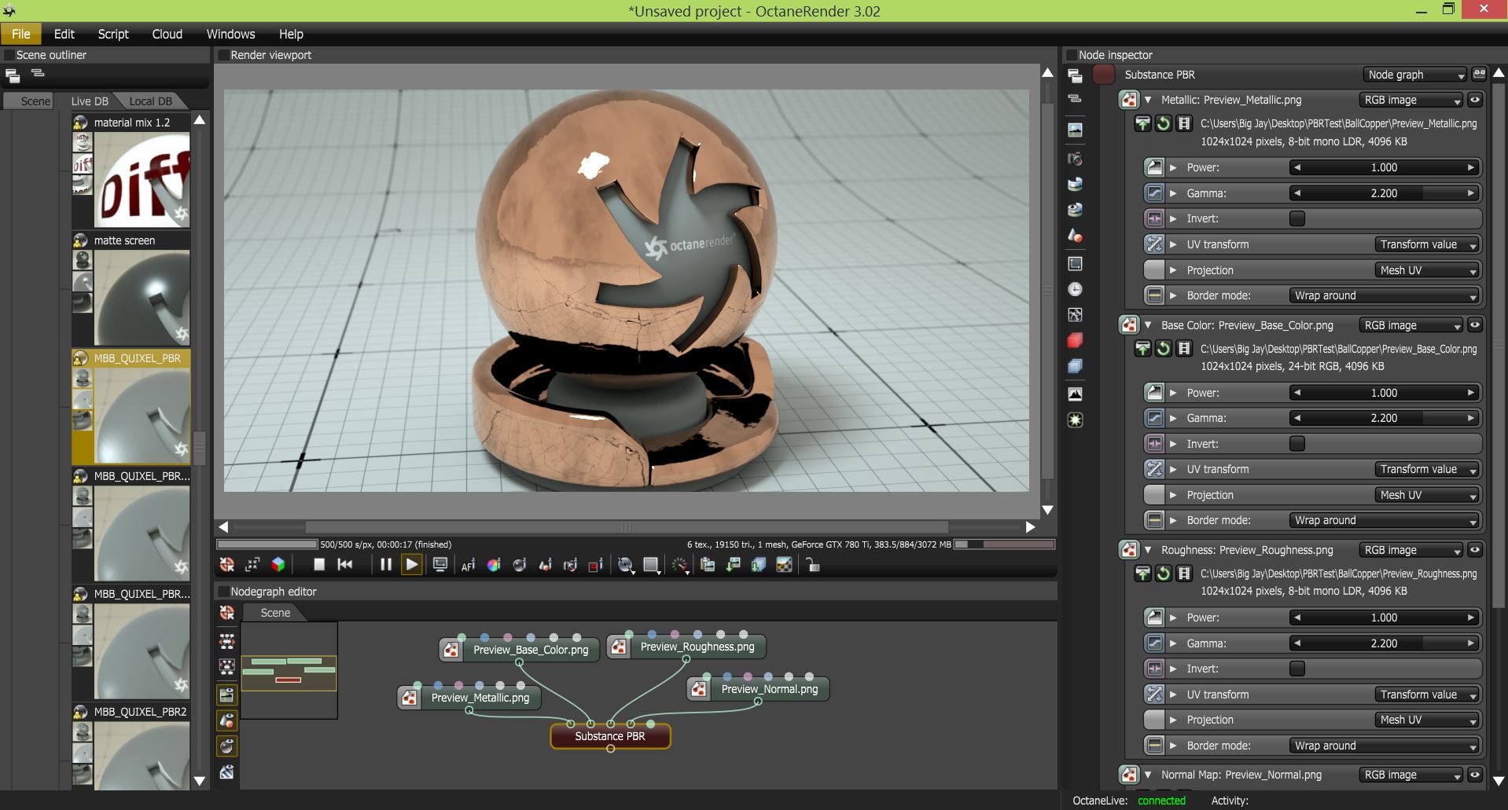Viewport: 1508px width, 810px height.
Task: Click the restart render icon
Action: click(x=344, y=564)
